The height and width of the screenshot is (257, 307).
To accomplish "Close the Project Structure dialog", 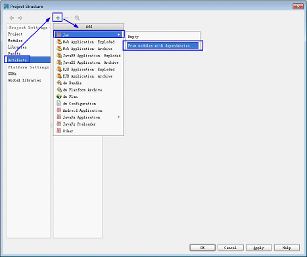I will [298, 7].
